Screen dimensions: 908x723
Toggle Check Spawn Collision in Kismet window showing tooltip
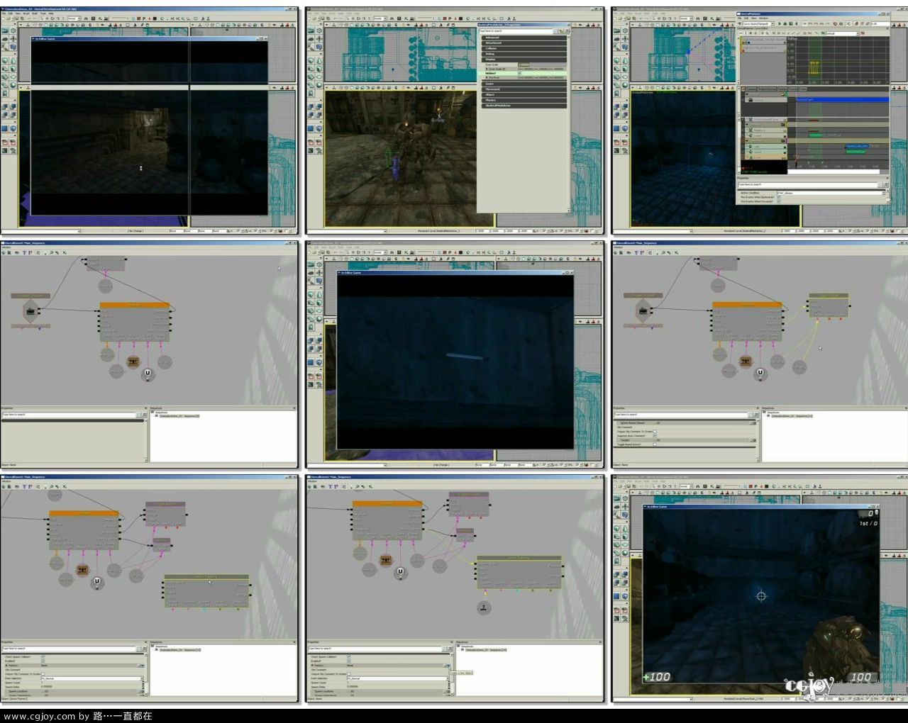tap(349, 656)
